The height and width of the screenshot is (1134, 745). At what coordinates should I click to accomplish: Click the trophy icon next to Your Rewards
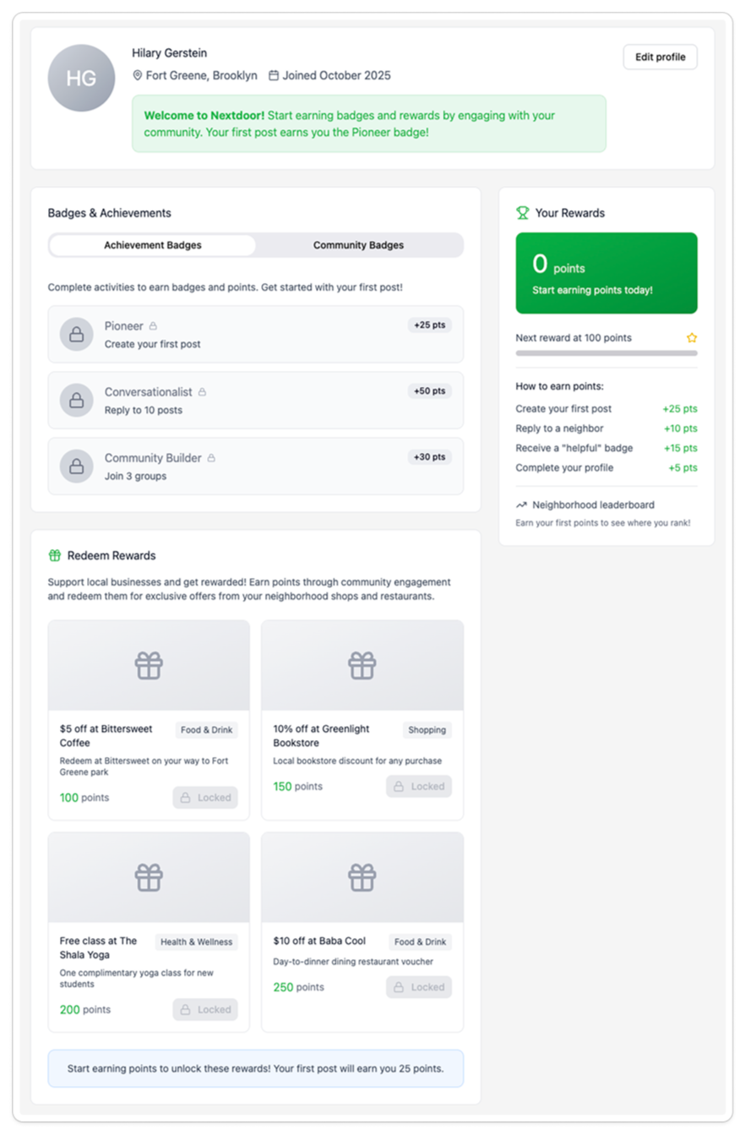tap(523, 213)
